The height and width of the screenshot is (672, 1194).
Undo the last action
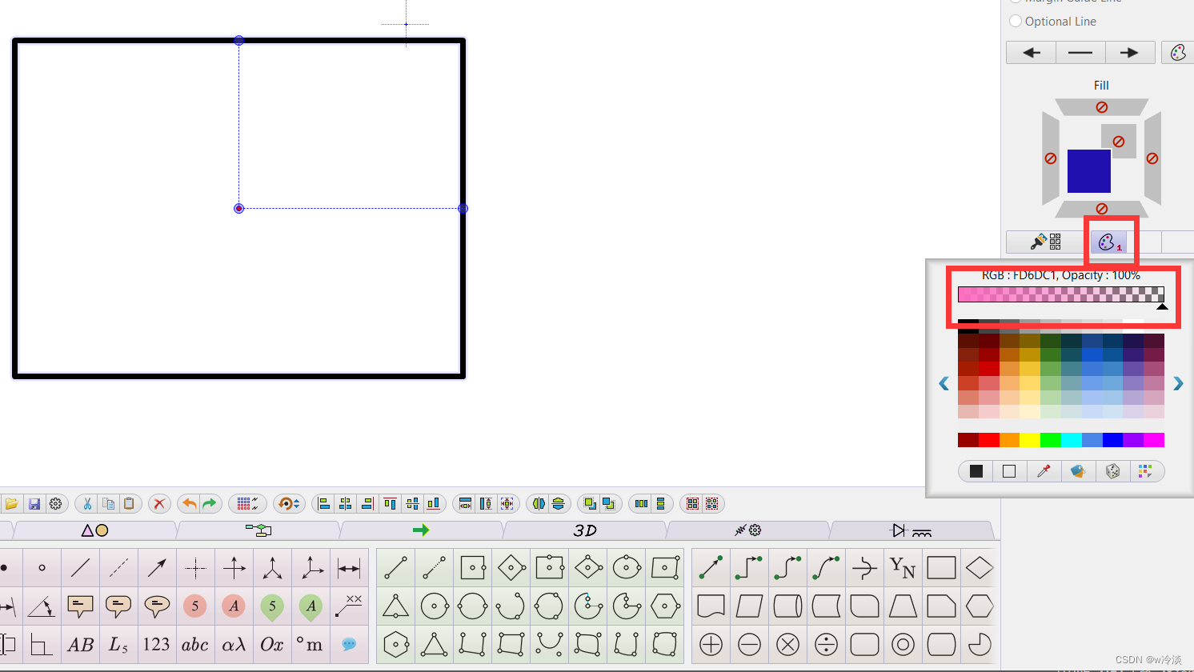[x=190, y=504]
